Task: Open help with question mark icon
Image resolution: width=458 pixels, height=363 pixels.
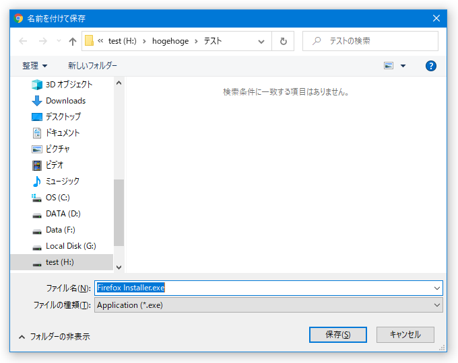Action: (431, 66)
